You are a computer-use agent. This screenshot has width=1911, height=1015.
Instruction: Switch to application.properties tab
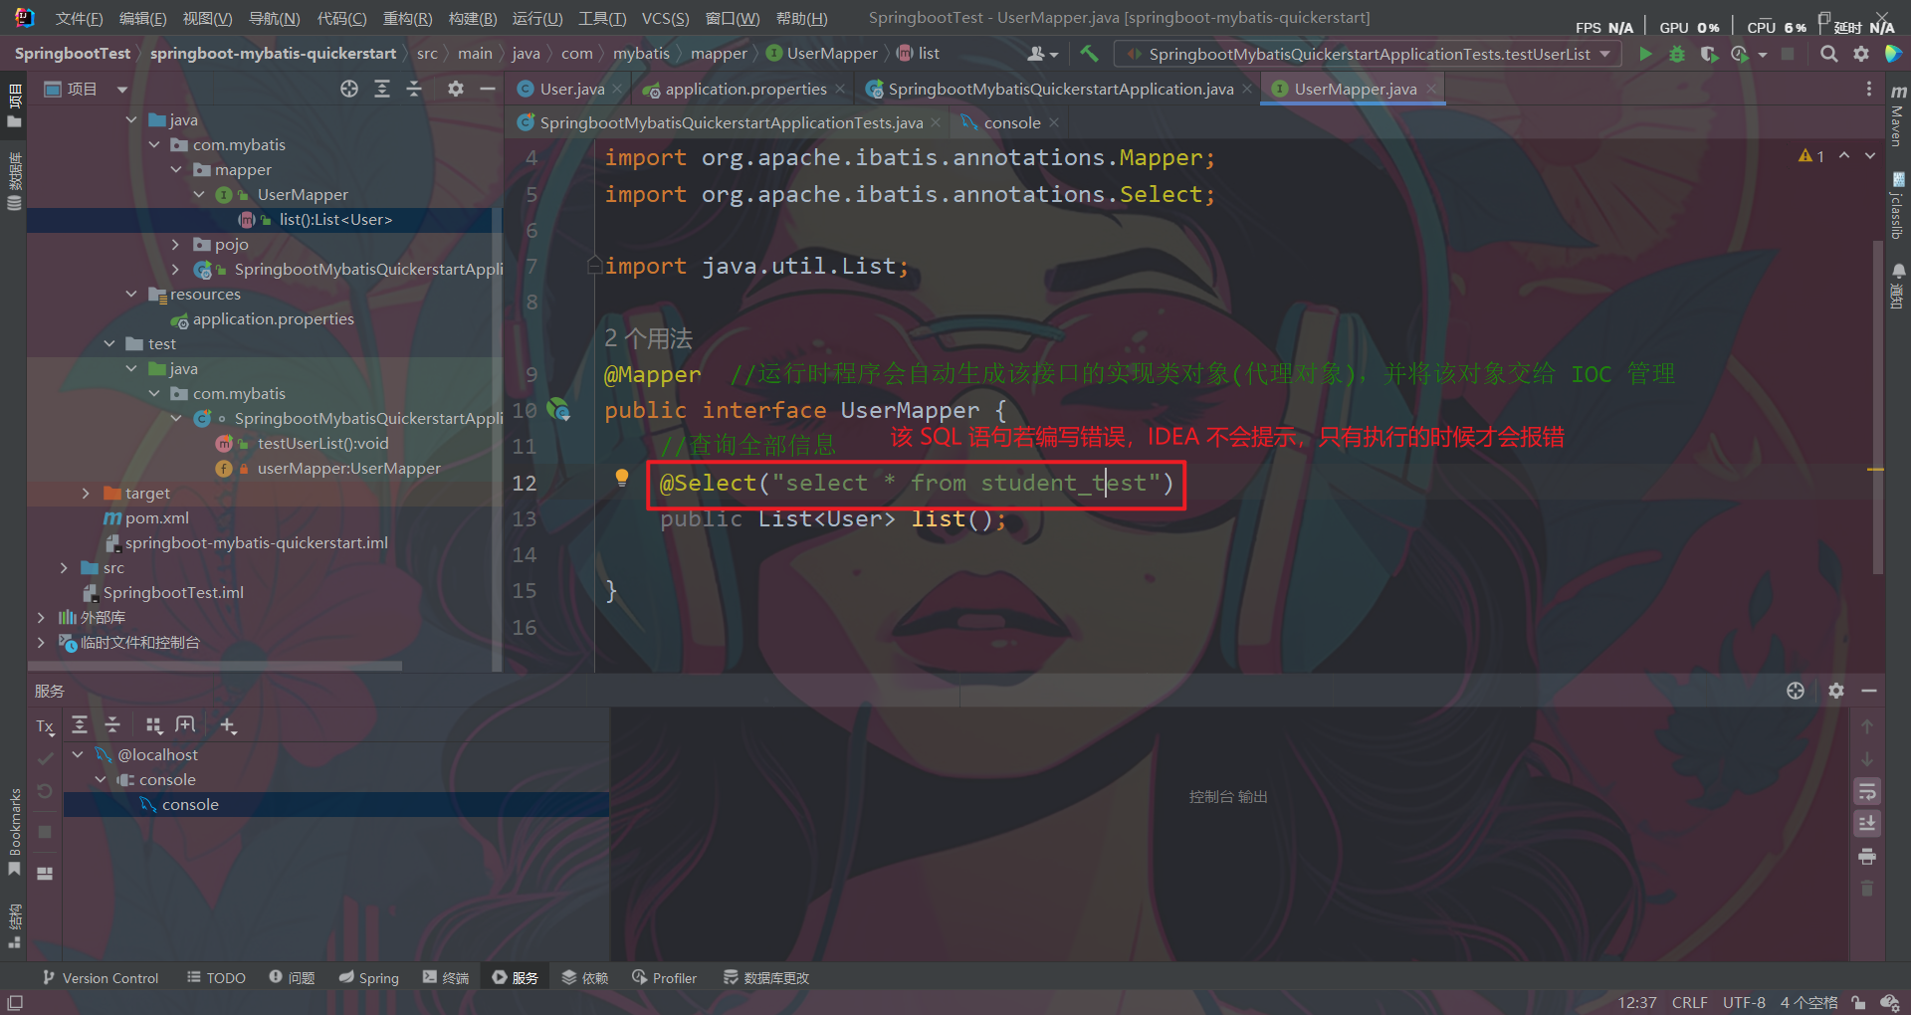[x=745, y=90]
